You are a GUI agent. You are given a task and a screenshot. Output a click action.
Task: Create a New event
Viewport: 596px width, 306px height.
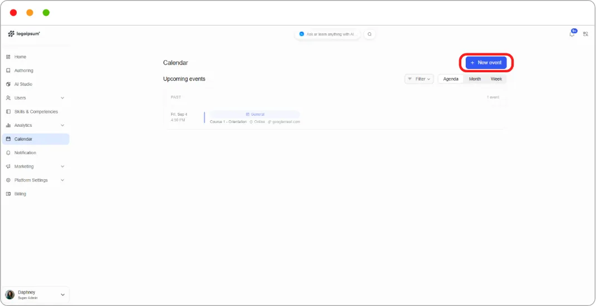tap(486, 62)
